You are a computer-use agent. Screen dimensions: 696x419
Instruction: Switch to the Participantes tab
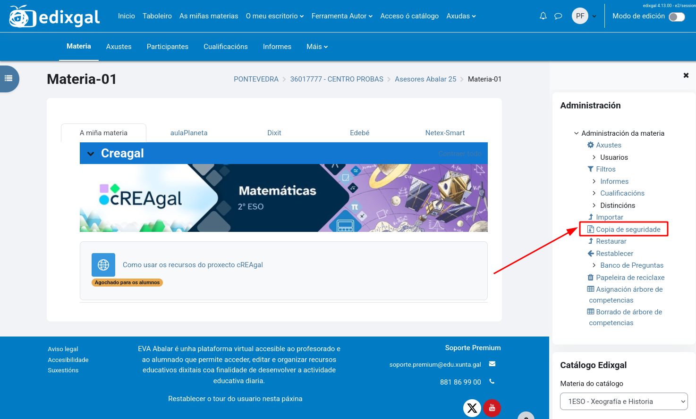pyautogui.click(x=168, y=46)
